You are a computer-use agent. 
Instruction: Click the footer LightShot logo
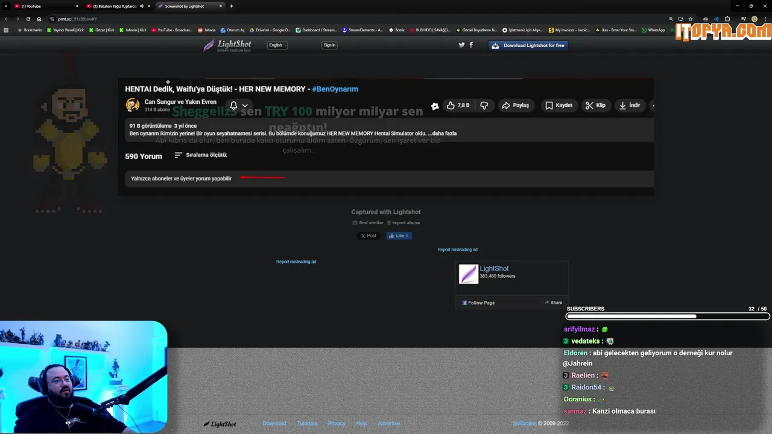(x=220, y=424)
